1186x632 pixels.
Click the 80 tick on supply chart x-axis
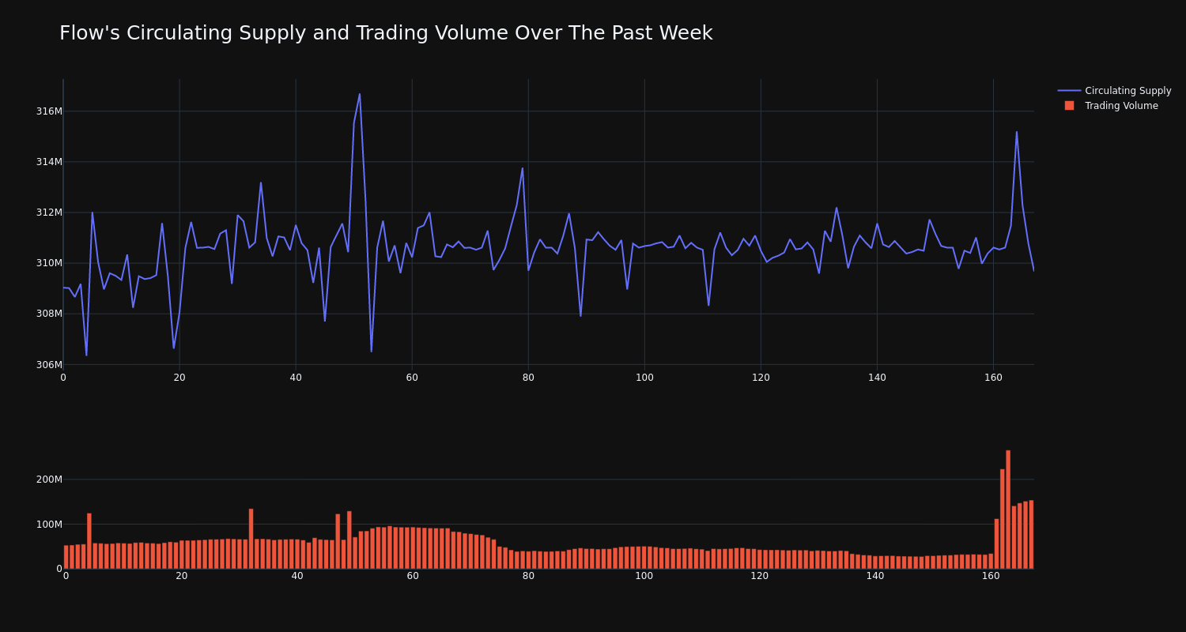tap(528, 378)
